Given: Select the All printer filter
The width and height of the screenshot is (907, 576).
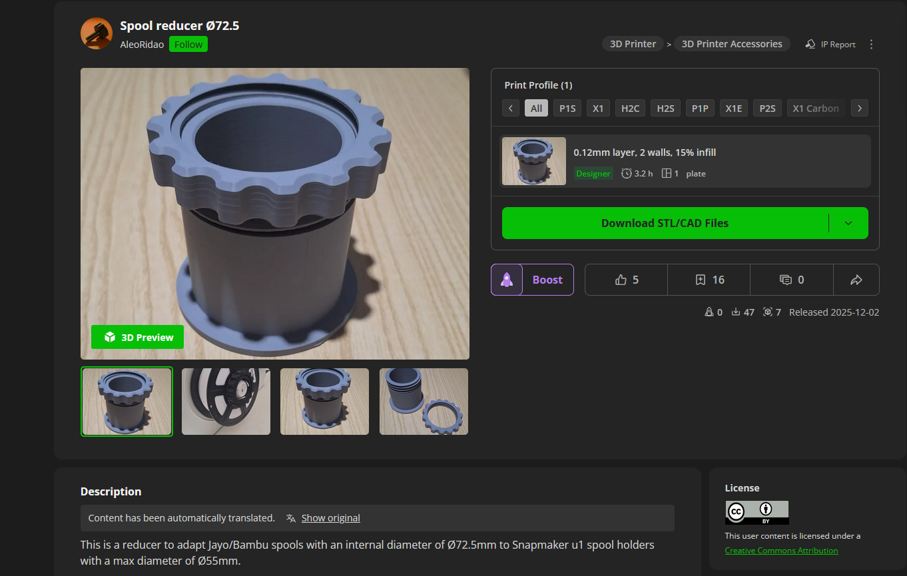Looking at the screenshot, I should [537, 109].
